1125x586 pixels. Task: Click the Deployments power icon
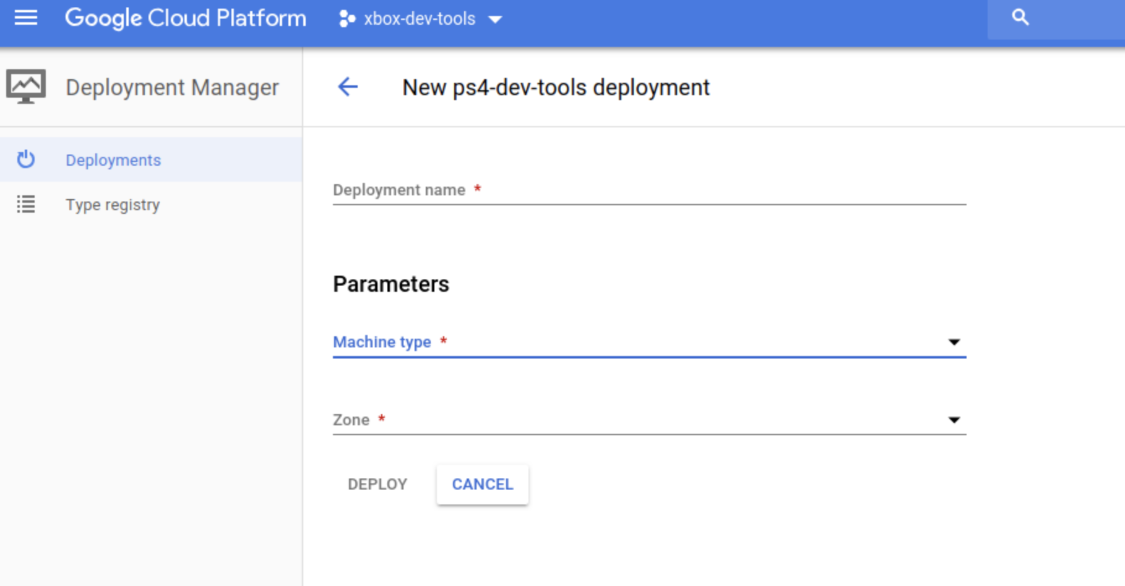[x=26, y=159]
